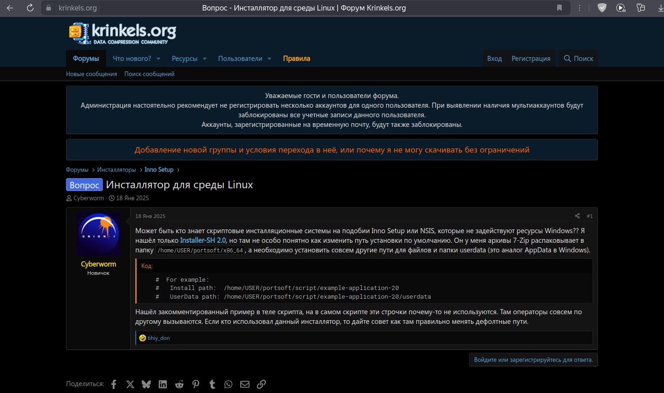This screenshot has height=393, width=664.
Task: Open the browser three-dot menu
Action: [x=580, y=8]
